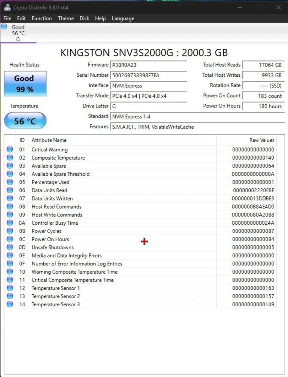
Task: Click the status orb for Temperature Sensor 3
Action: [10, 304]
